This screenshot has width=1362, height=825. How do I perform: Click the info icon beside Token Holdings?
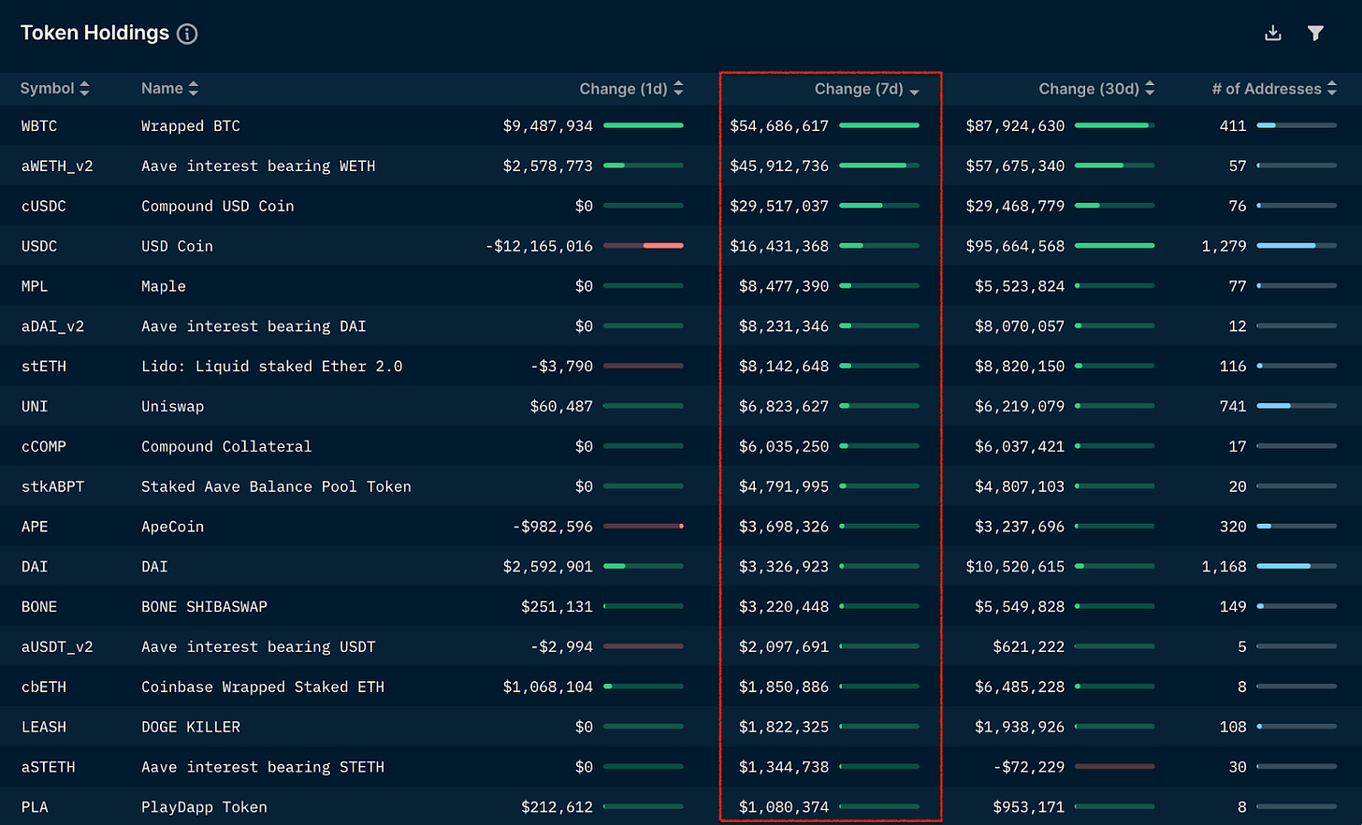(187, 34)
